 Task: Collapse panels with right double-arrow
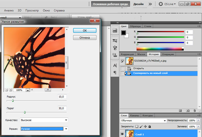click(x=200, y=23)
